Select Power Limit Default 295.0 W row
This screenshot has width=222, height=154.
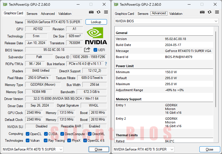pos(164,78)
